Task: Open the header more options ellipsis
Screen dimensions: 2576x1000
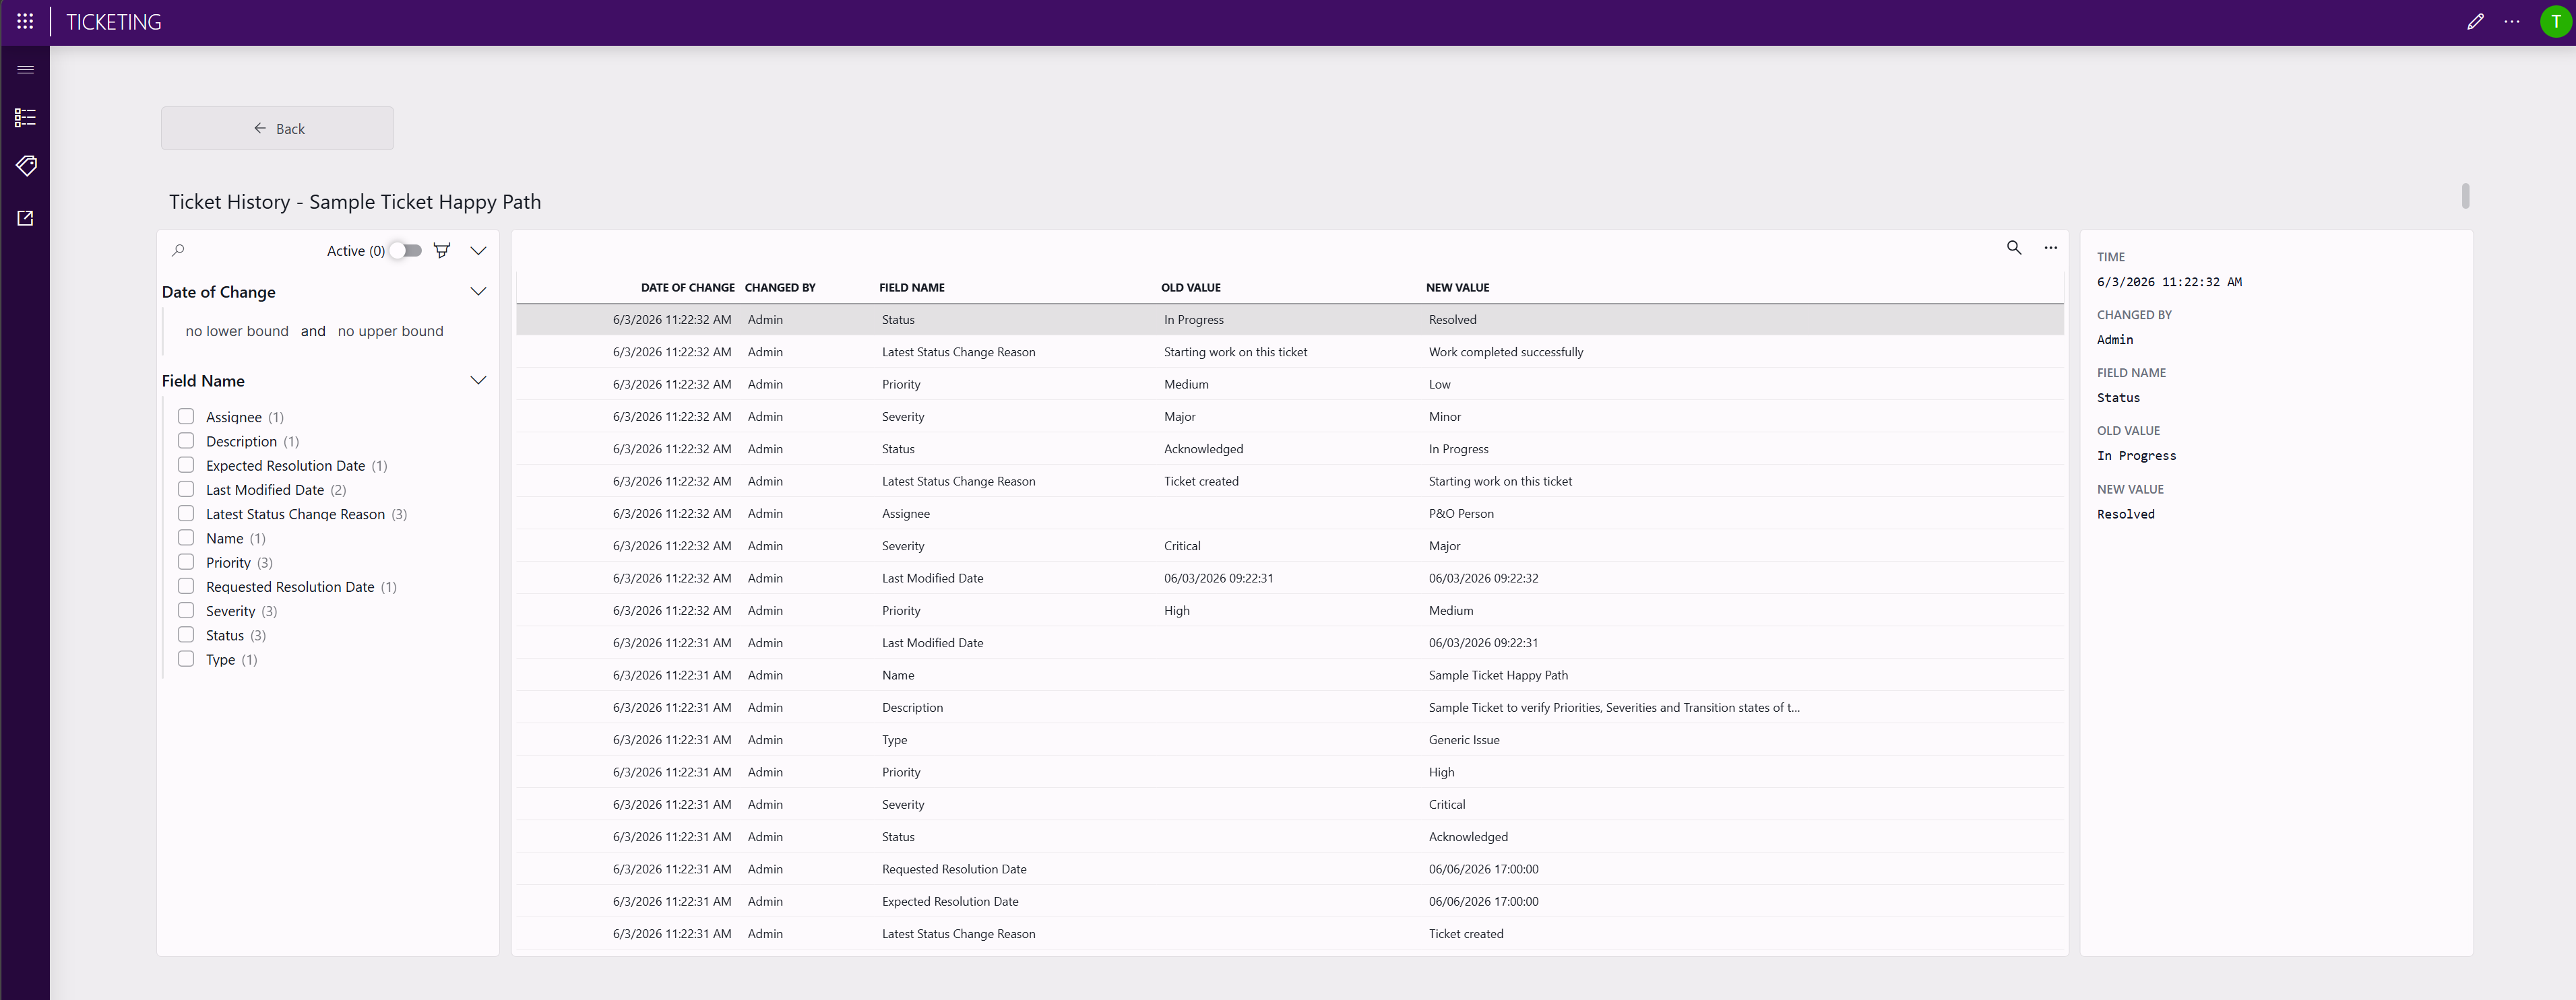Action: click(x=2512, y=21)
